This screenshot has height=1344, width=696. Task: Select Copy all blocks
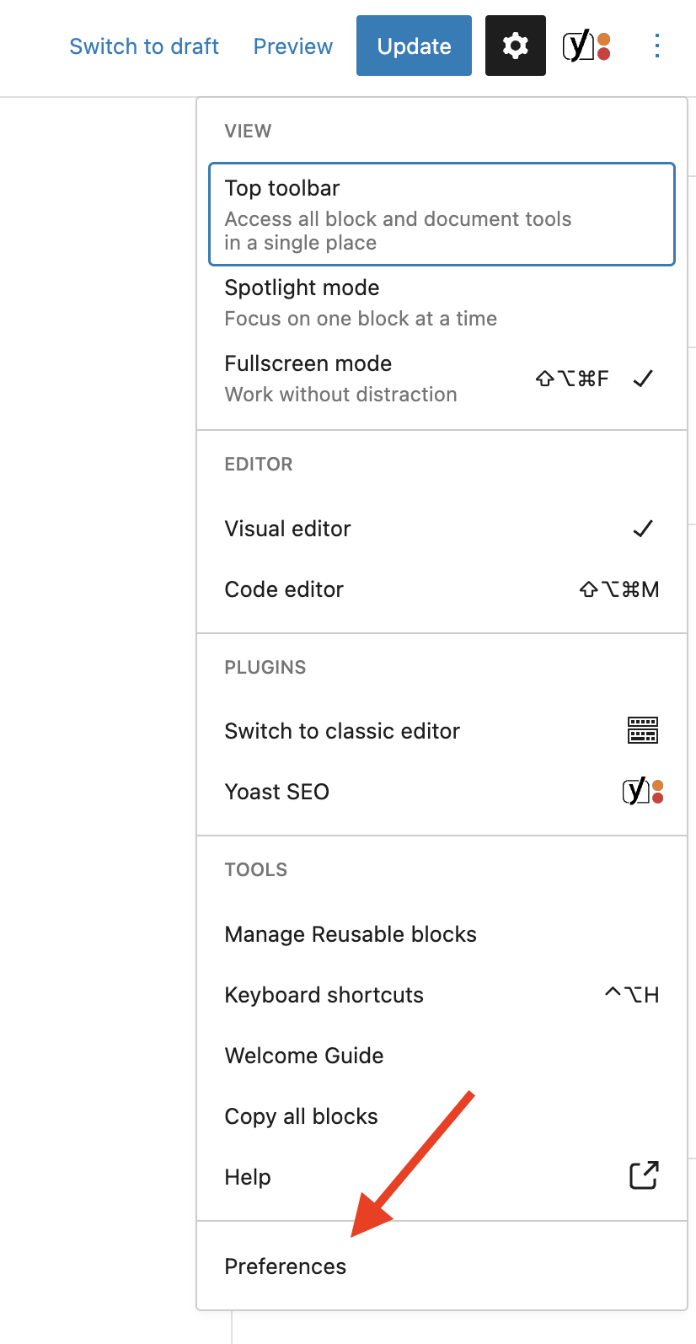pos(442,1116)
